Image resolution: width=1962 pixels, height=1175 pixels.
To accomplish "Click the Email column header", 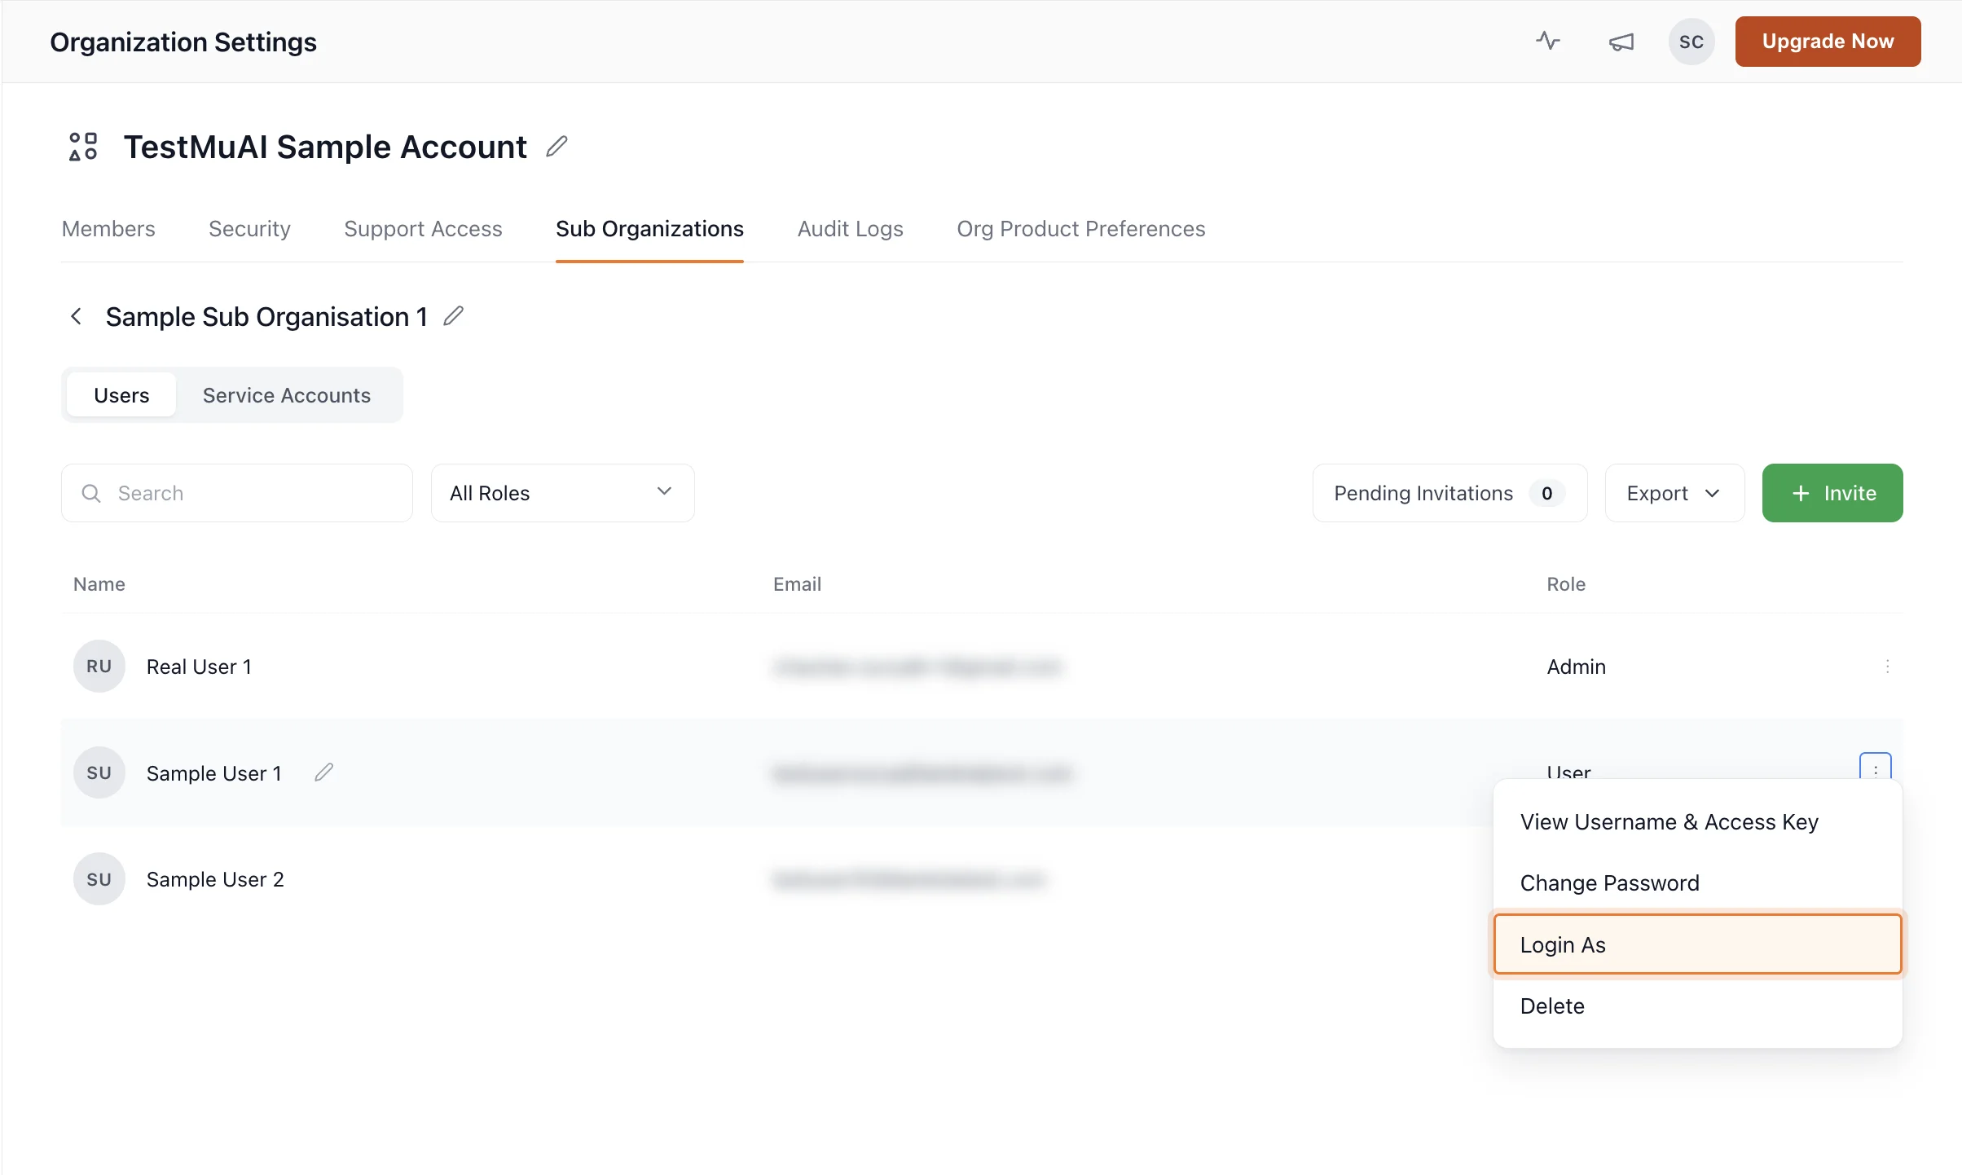I will point(797,584).
